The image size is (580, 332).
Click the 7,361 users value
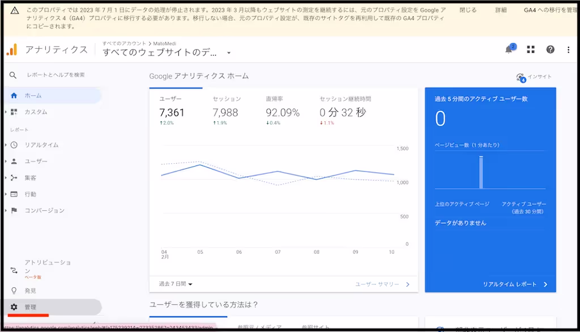click(172, 113)
